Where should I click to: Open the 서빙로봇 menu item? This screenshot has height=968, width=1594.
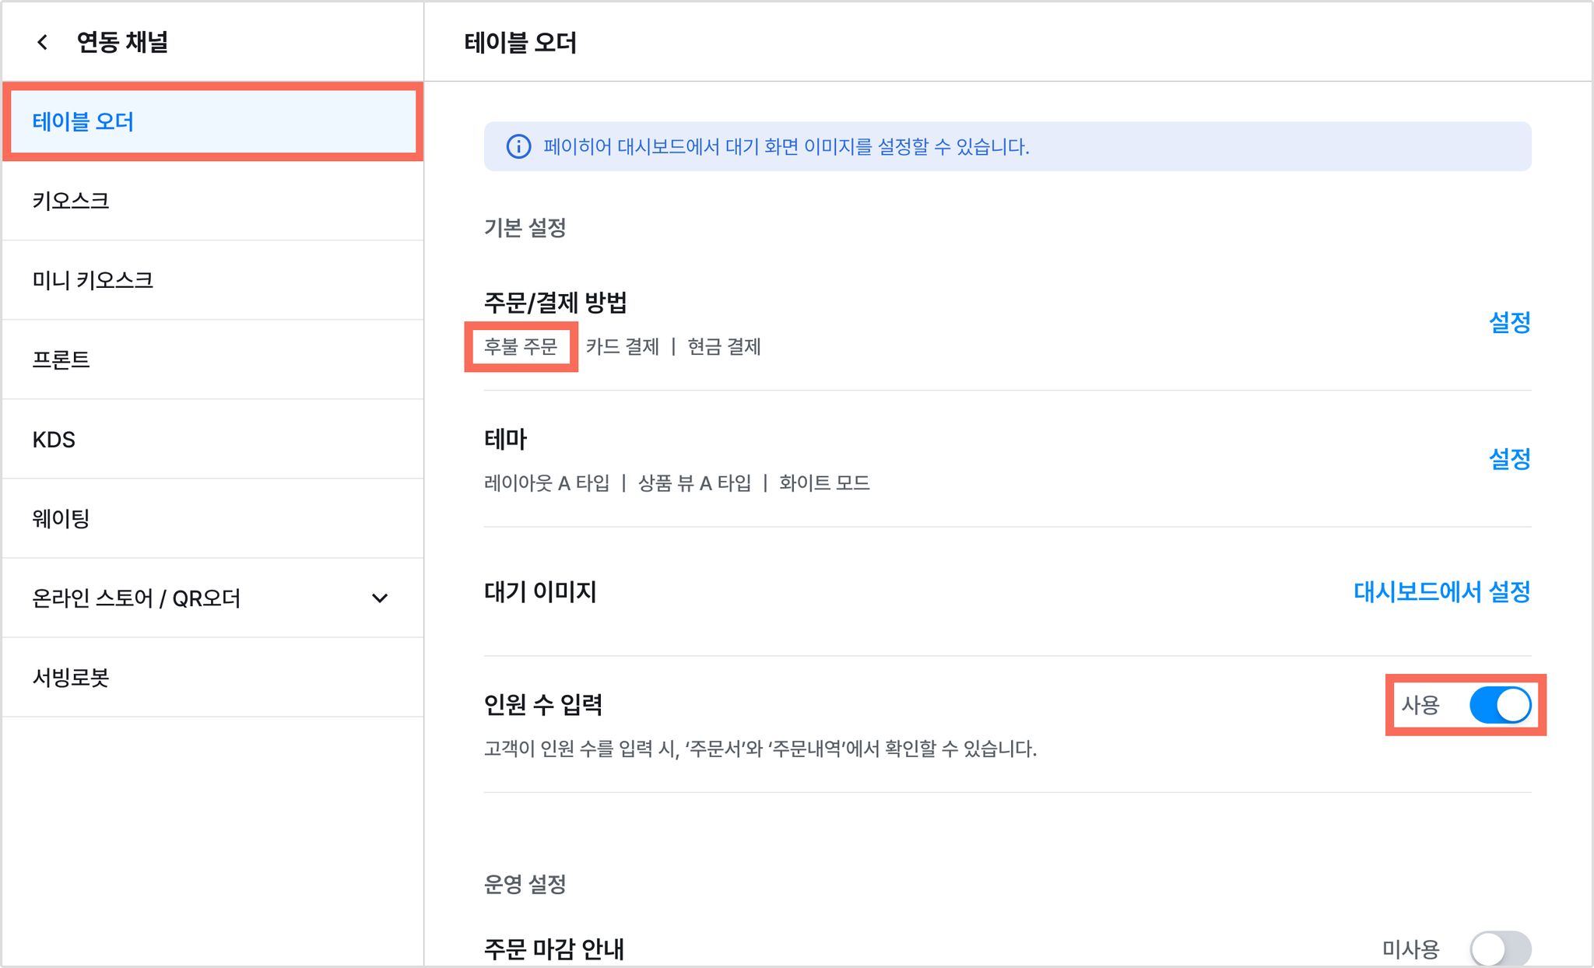point(213,677)
